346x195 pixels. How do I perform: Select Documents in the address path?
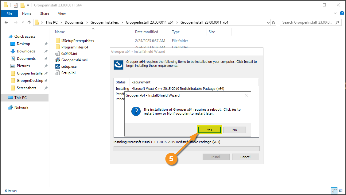pos(74,22)
